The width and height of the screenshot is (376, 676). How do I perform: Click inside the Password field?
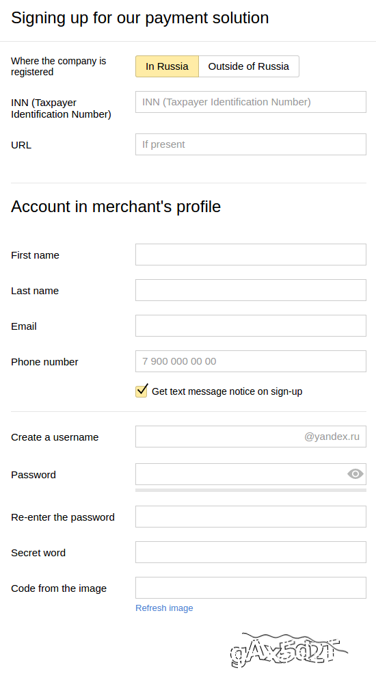251,474
